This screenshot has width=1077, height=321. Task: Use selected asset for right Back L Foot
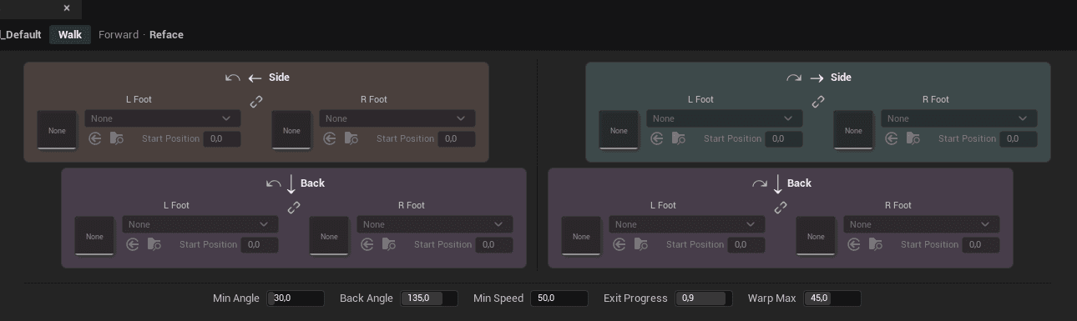[x=620, y=244]
